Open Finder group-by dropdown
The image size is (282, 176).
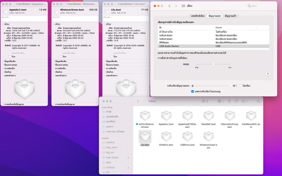coord(221,101)
